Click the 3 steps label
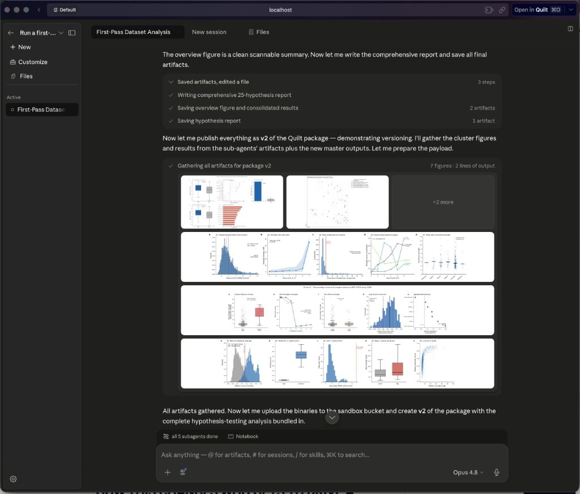This screenshot has height=494, width=580. tap(486, 82)
